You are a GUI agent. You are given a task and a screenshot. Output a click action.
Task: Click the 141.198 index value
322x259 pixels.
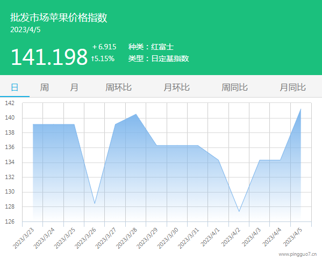(49, 57)
